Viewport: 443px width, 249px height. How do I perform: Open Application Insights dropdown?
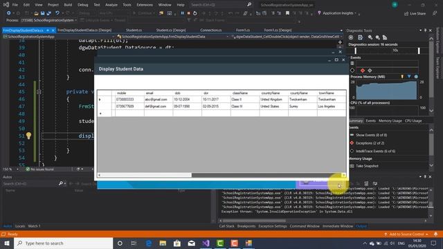337,13
